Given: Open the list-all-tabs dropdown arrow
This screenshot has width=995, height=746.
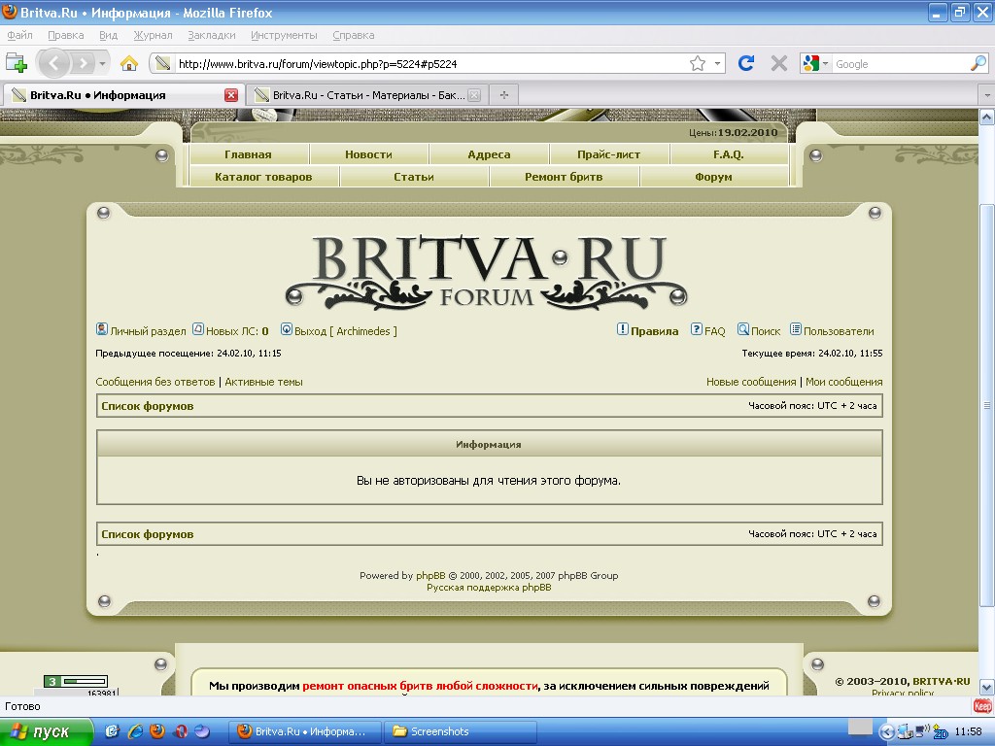Looking at the screenshot, I should [986, 95].
